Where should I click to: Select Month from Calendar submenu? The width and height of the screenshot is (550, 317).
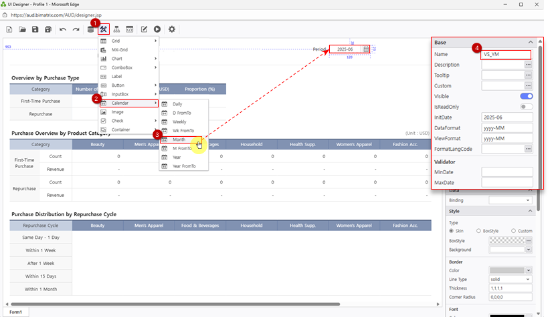179,140
